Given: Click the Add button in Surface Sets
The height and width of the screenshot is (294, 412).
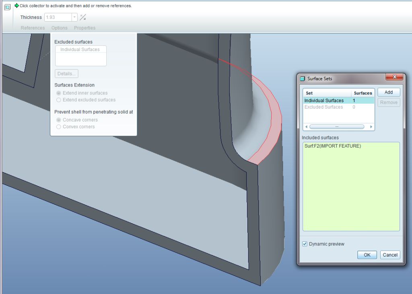Looking at the screenshot, I should tap(388, 92).
